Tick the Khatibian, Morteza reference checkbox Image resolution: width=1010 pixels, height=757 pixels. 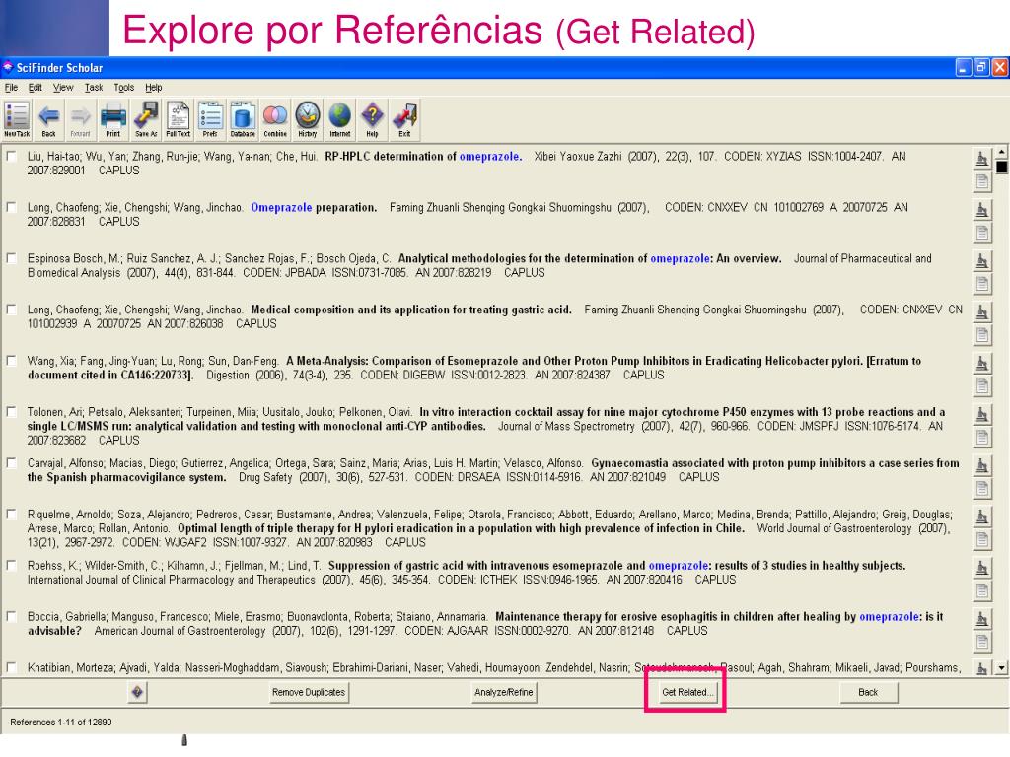click(x=12, y=667)
